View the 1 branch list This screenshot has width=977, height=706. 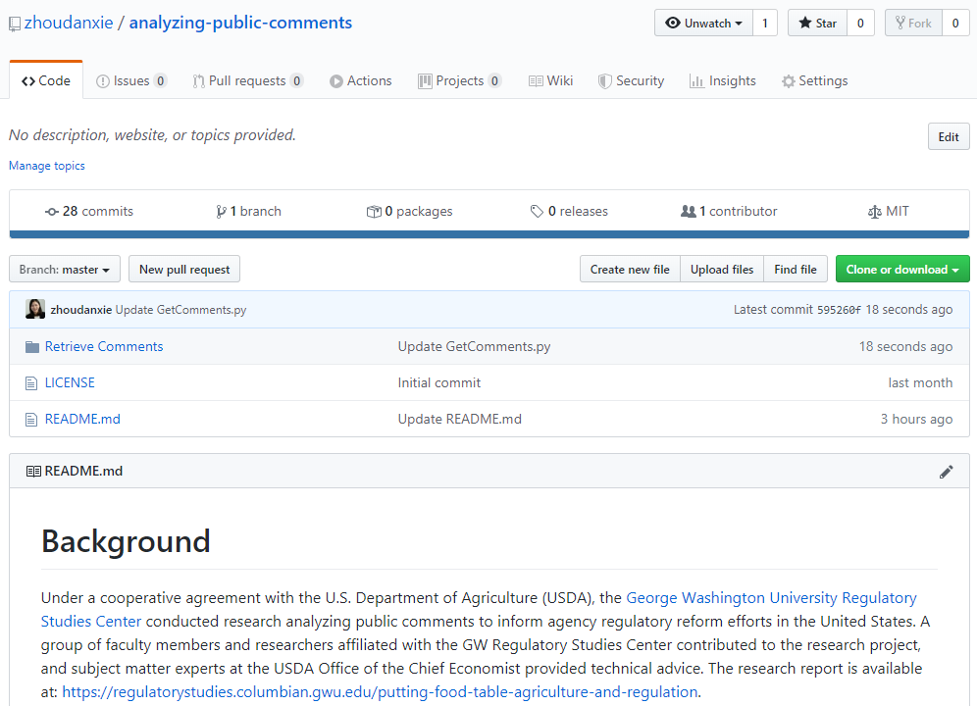pyautogui.click(x=248, y=212)
